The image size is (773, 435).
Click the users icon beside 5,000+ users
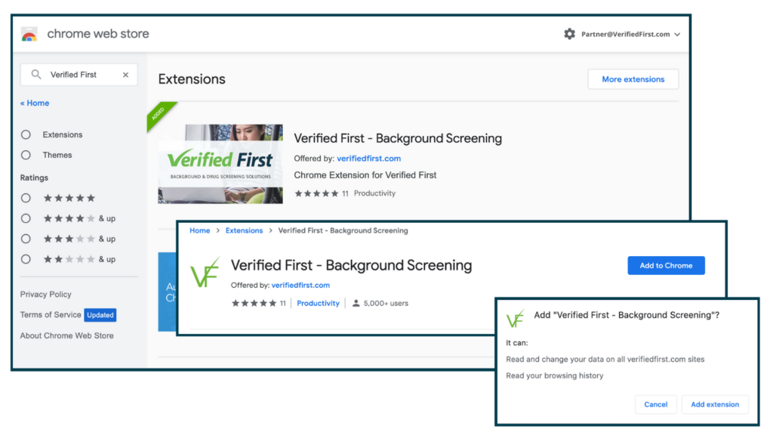pyautogui.click(x=355, y=302)
